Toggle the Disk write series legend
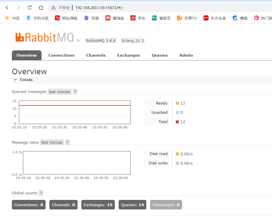 tap(157, 163)
